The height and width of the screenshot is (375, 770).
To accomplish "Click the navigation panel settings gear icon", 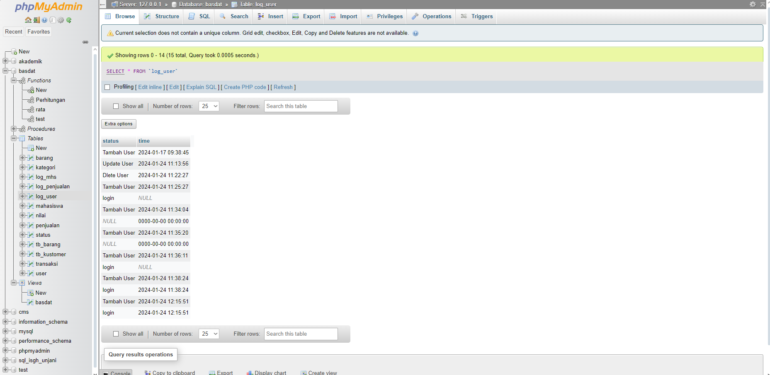I will [61, 20].
